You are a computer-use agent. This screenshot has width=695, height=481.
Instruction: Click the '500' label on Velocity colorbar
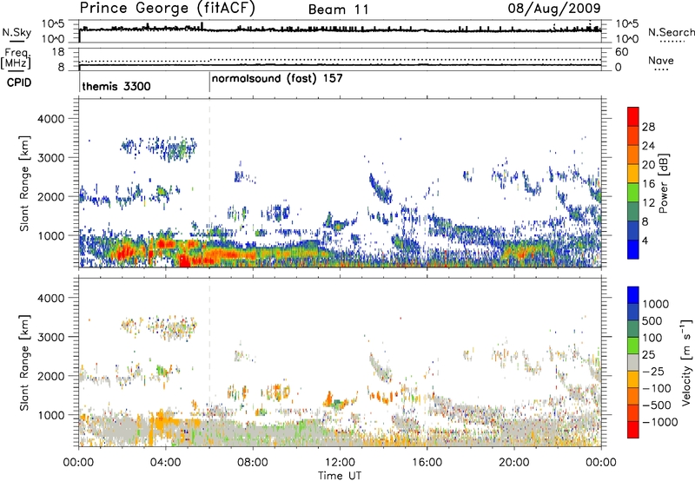click(652, 320)
